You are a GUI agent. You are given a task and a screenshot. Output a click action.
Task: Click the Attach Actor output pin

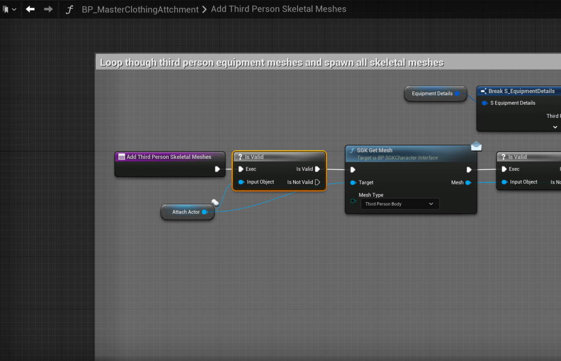click(x=205, y=212)
